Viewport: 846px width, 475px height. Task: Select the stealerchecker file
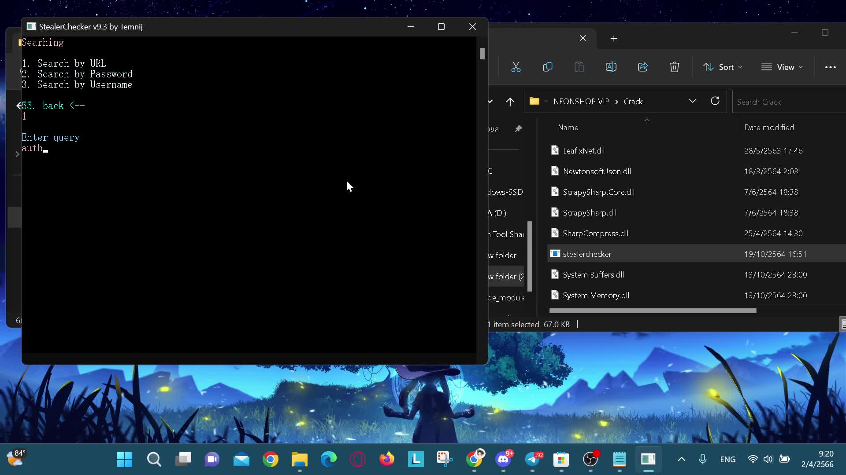[587, 254]
